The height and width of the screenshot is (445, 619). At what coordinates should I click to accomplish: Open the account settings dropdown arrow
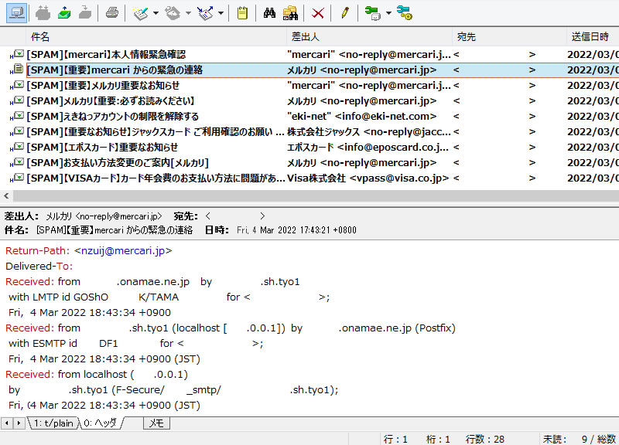click(388, 13)
